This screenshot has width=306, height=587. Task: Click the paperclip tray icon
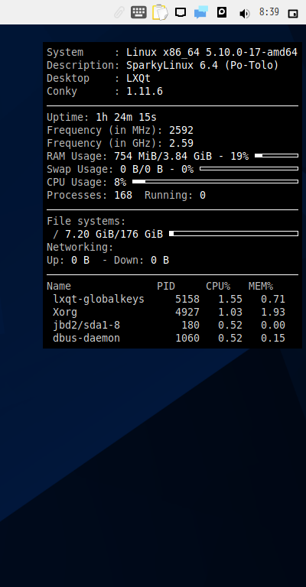click(119, 13)
